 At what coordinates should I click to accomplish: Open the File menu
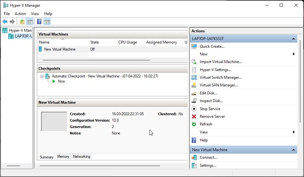tap(7, 14)
